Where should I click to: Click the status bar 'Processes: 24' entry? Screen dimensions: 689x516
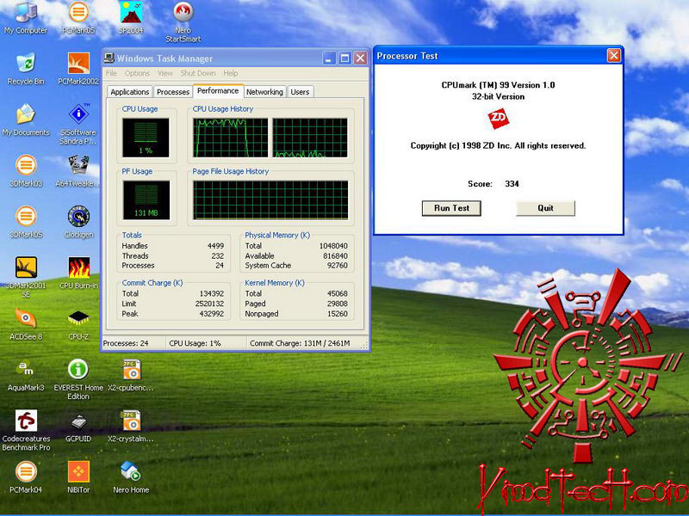[126, 343]
